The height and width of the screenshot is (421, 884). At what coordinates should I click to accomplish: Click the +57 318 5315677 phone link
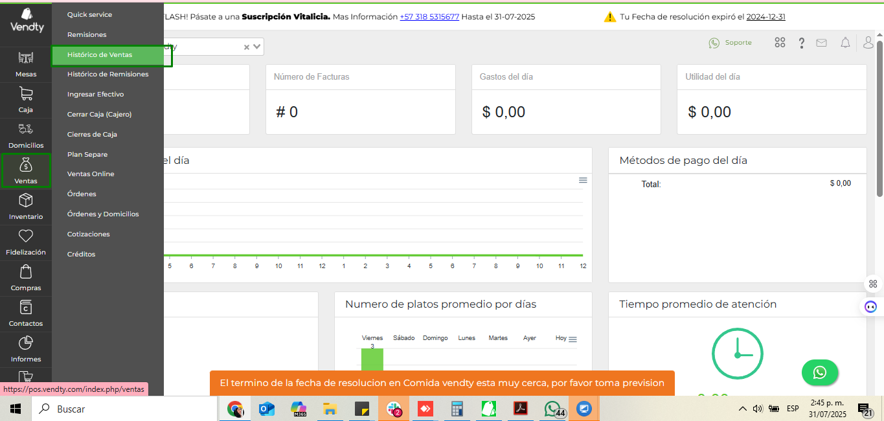[x=429, y=17]
